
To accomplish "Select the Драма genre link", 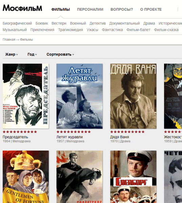I will tap(149, 23).
